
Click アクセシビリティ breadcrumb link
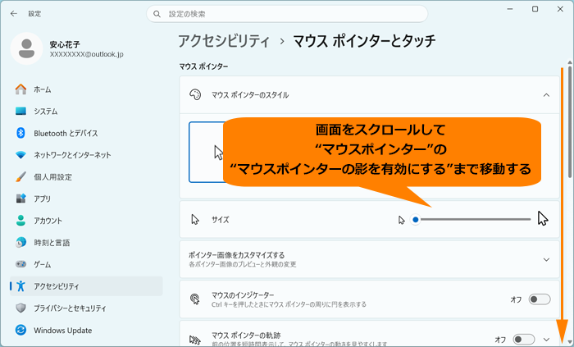tap(224, 41)
